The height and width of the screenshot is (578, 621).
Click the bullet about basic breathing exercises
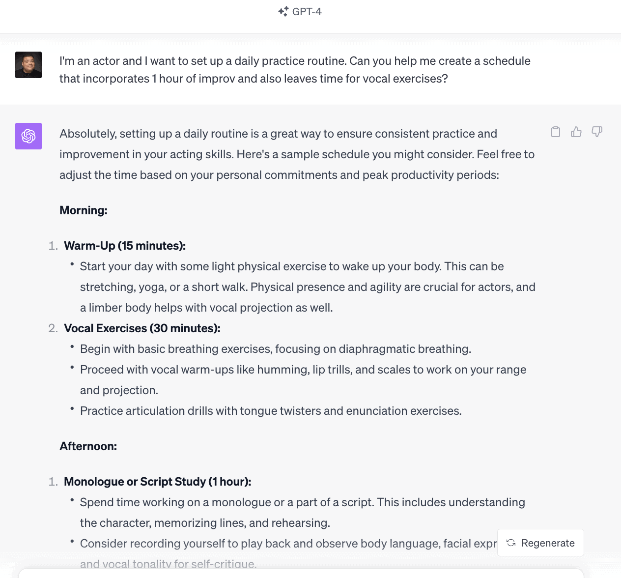275,349
